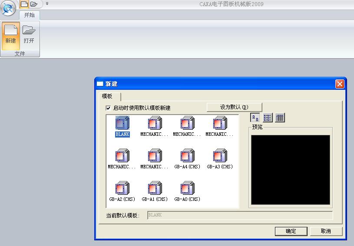This screenshot has width=354, height=246.
Task: Close the 新建 dialog window
Action: click(x=340, y=84)
